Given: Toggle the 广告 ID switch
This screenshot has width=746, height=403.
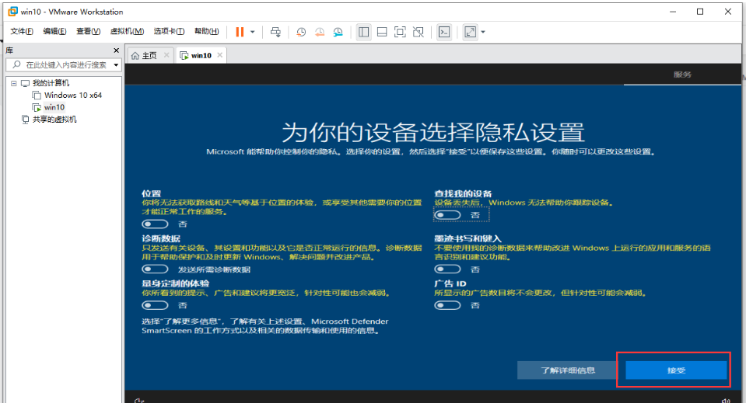Looking at the screenshot, I should pyautogui.click(x=447, y=305).
